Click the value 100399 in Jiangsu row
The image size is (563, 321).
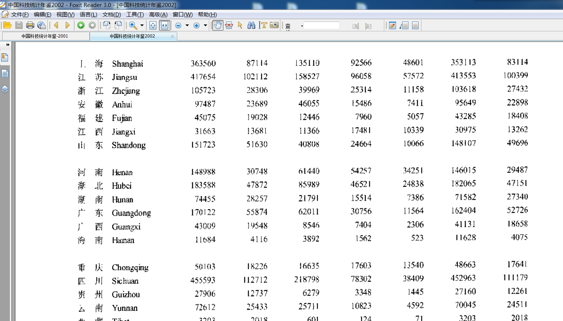(516, 75)
